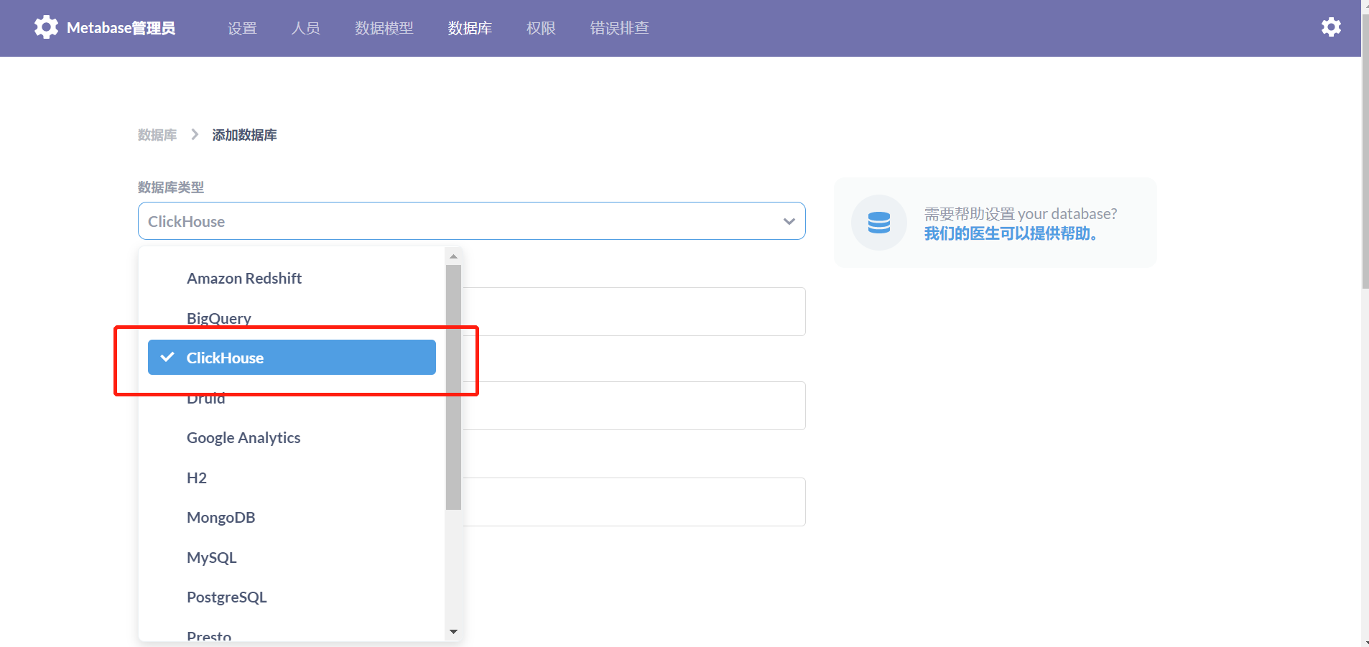This screenshot has width=1369, height=647.
Task: Switch to the 数据模型 tab
Action: tap(384, 28)
